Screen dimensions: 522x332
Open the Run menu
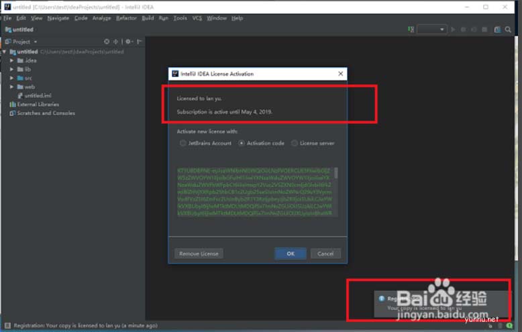point(163,18)
